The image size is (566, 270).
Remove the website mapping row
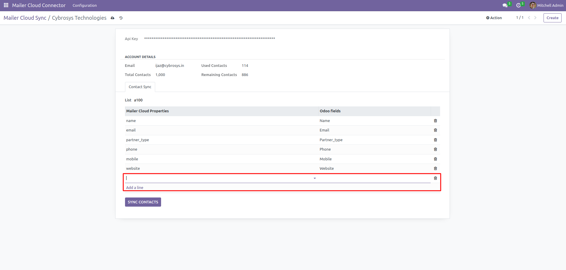pos(435,168)
